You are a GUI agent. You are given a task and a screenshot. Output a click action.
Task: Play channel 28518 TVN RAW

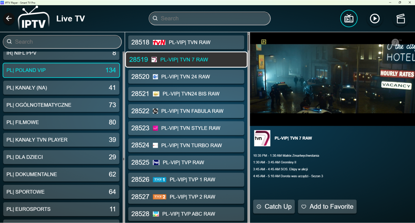click(186, 43)
